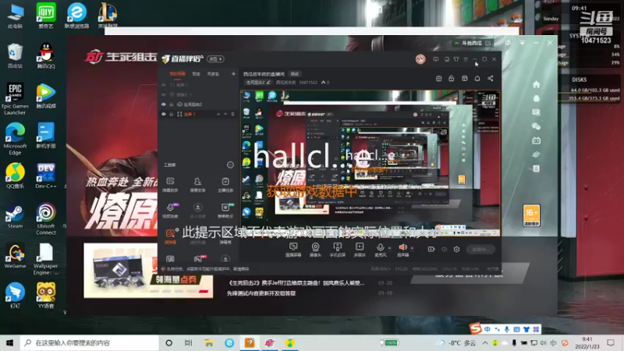Move 全屏 1 source down with arrow
This screenshot has width=624, height=351.
225,114
